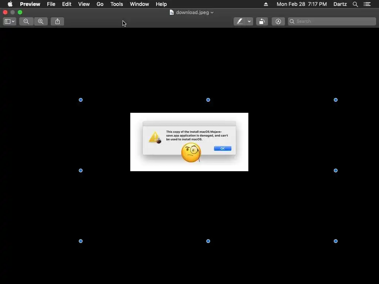Open the Apple menu
Screen dimensions: 379x284
10,4
